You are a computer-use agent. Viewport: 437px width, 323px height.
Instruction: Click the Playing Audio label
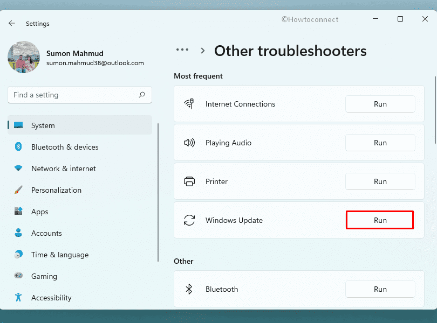pyautogui.click(x=229, y=143)
